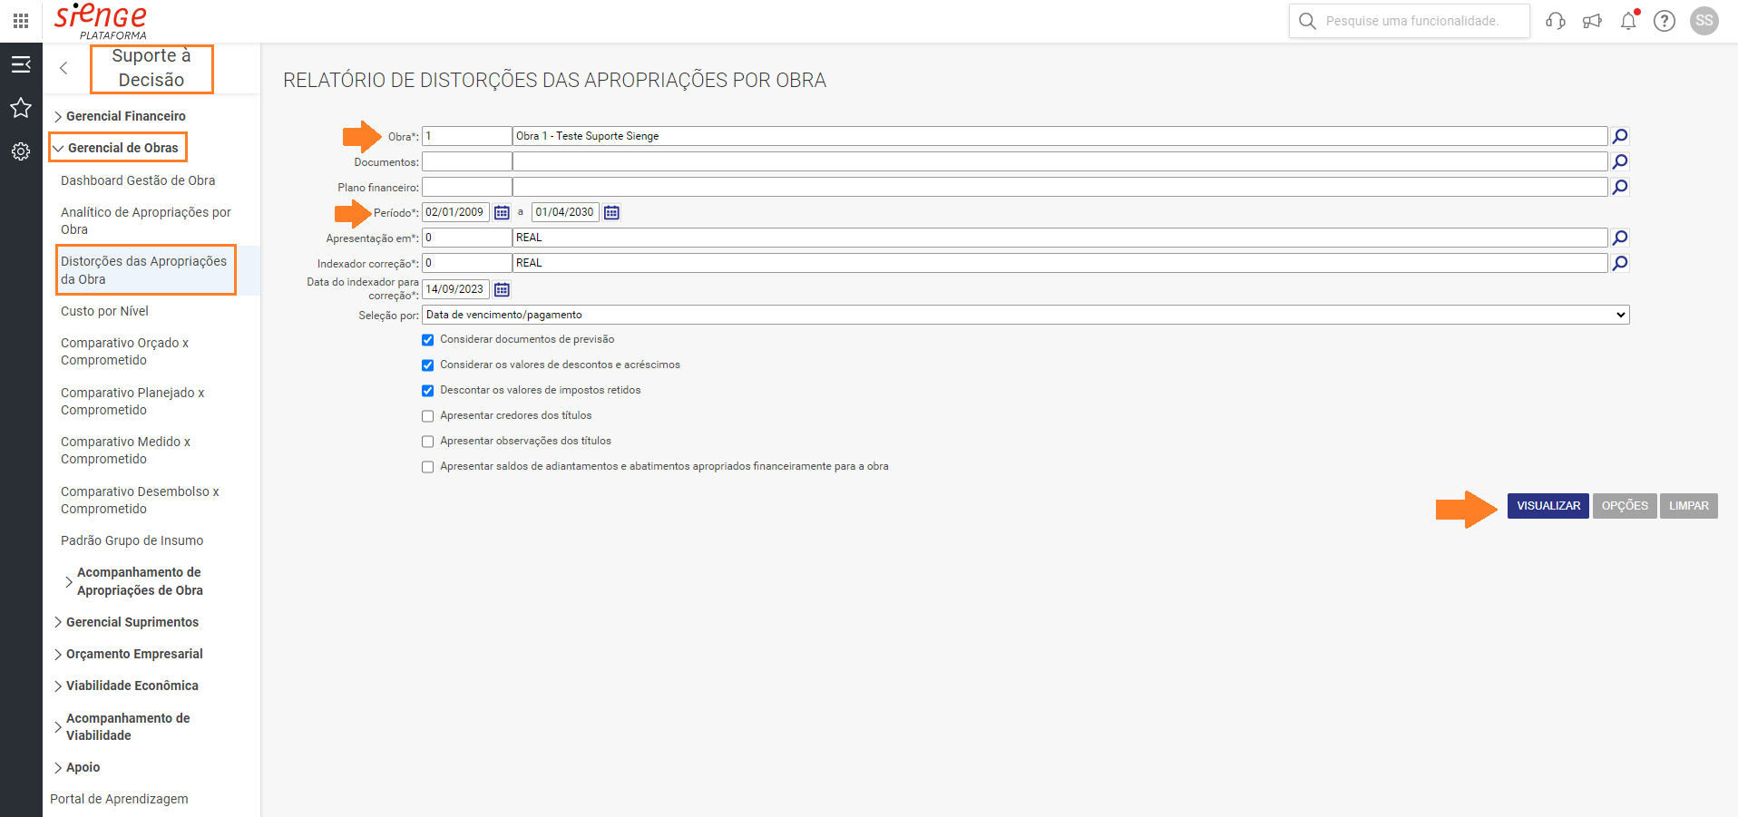Open Comparativo Medido x Comprometido
Screen dimensions: 1738x817
tap(125, 451)
